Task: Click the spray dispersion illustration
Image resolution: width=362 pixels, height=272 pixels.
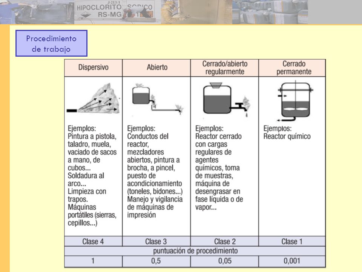Action: [x=93, y=99]
